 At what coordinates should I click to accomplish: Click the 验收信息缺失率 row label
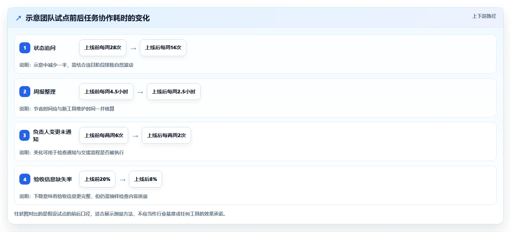coord(53,179)
